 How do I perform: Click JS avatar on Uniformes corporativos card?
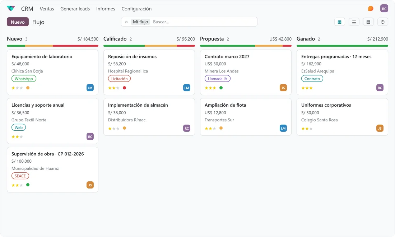click(x=380, y=128)
